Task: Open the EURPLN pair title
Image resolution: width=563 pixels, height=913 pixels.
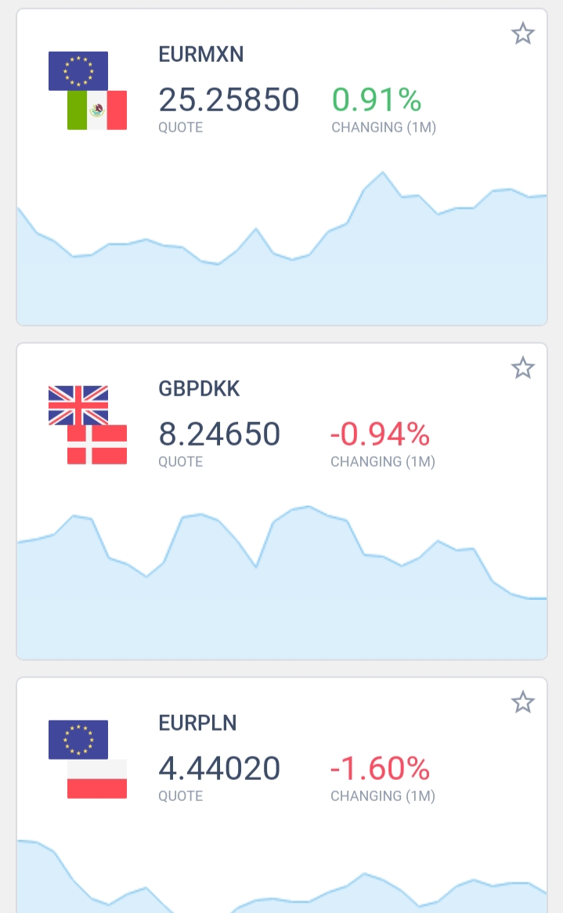Action: 197,723
